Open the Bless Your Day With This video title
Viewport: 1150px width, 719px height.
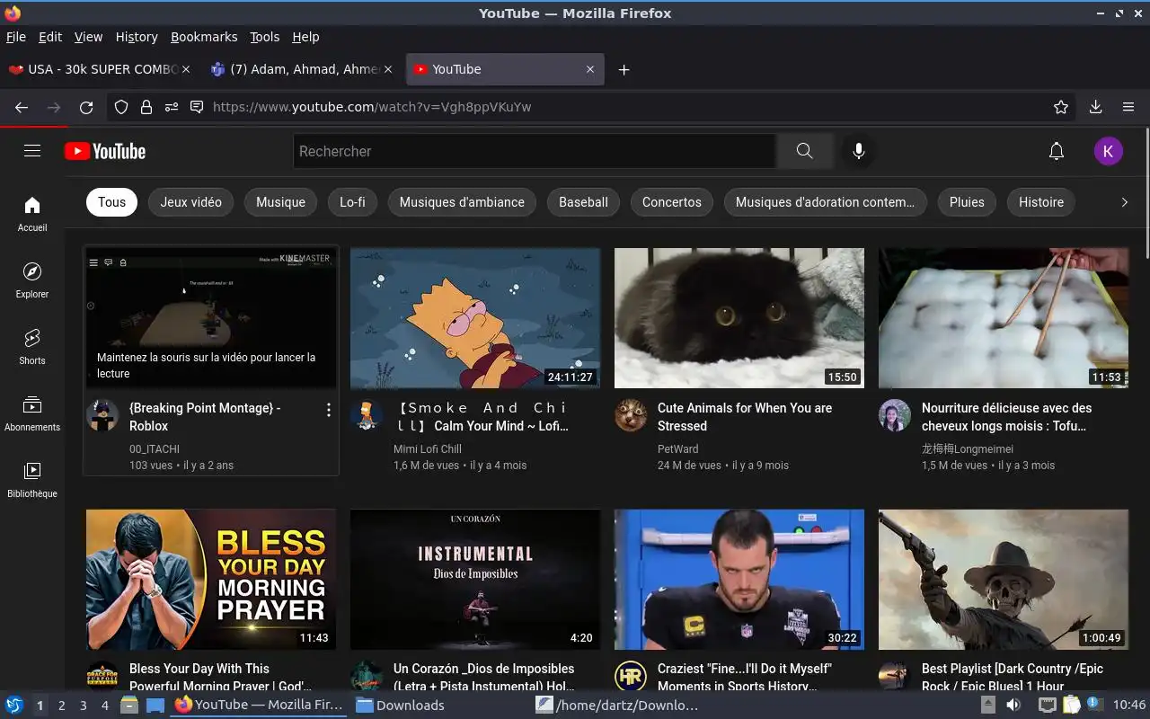[220, 677]
